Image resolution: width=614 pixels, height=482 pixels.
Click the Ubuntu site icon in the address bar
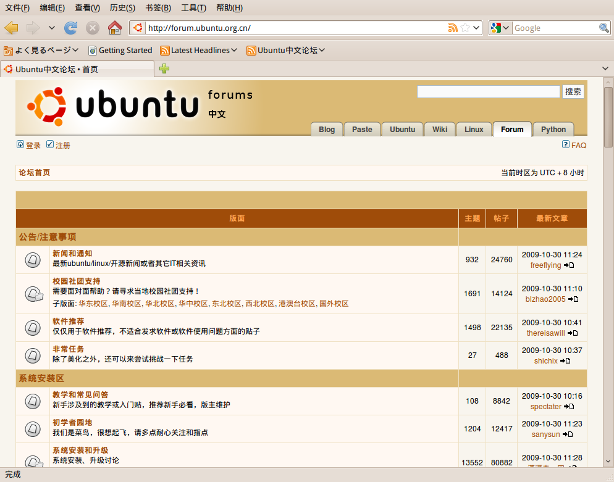click(138, 28)
